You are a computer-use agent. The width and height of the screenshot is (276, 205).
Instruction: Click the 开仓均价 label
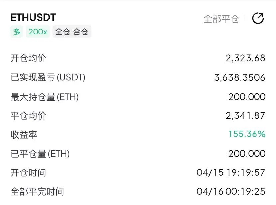[x=28, y=58]
